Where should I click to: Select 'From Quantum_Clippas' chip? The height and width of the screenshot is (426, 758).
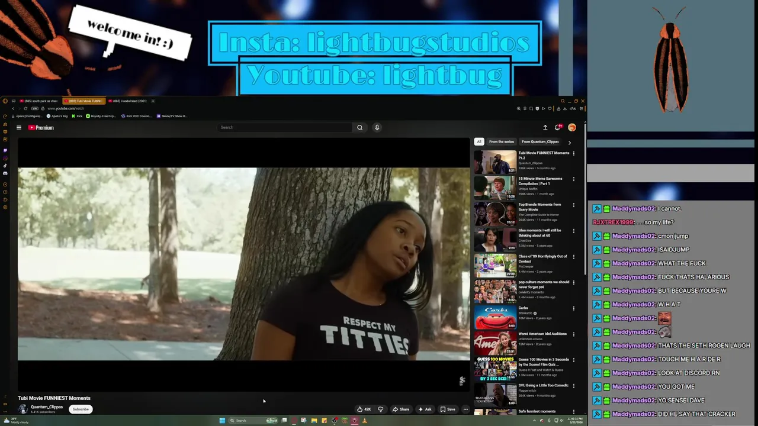pos(540,141)
